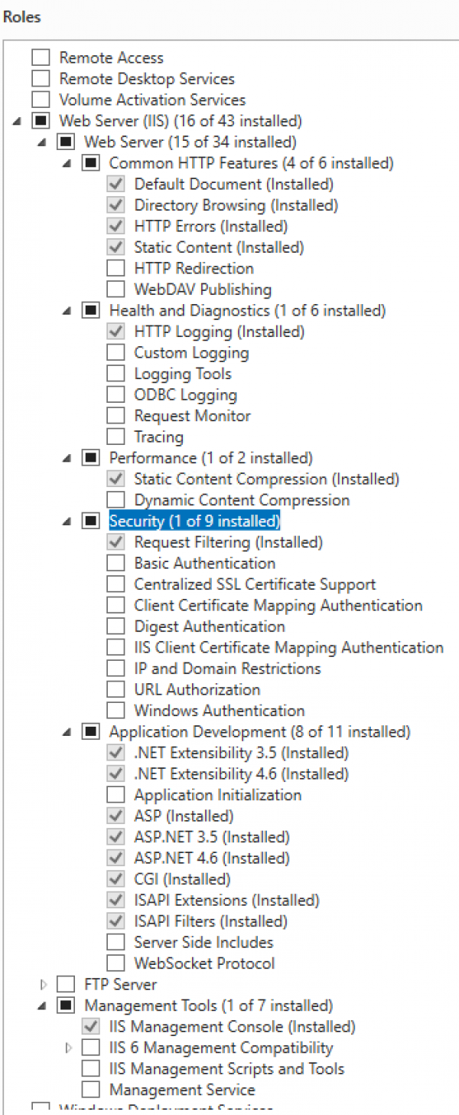The height and width of the screenshot is (1115, 459).
Task: Check the Remote Access role checkbox
Action: (41, 57)
